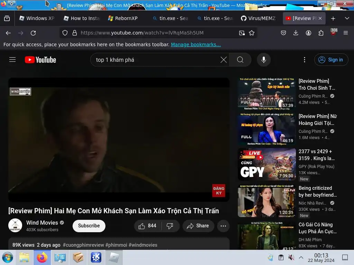Subscribe to Wind Movies channel
The width and height of the screenshot is (354, 265).
click(x=89, y=226)
